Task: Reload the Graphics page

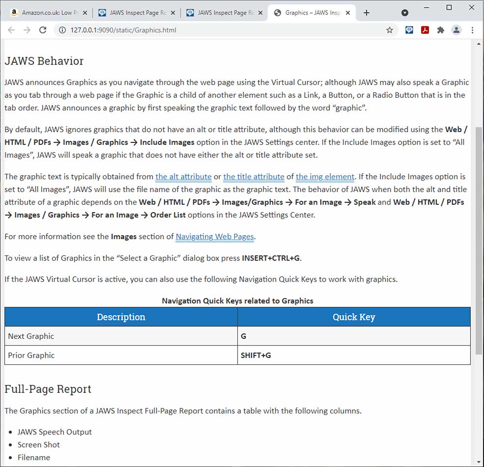Action: tap(43, 30)
